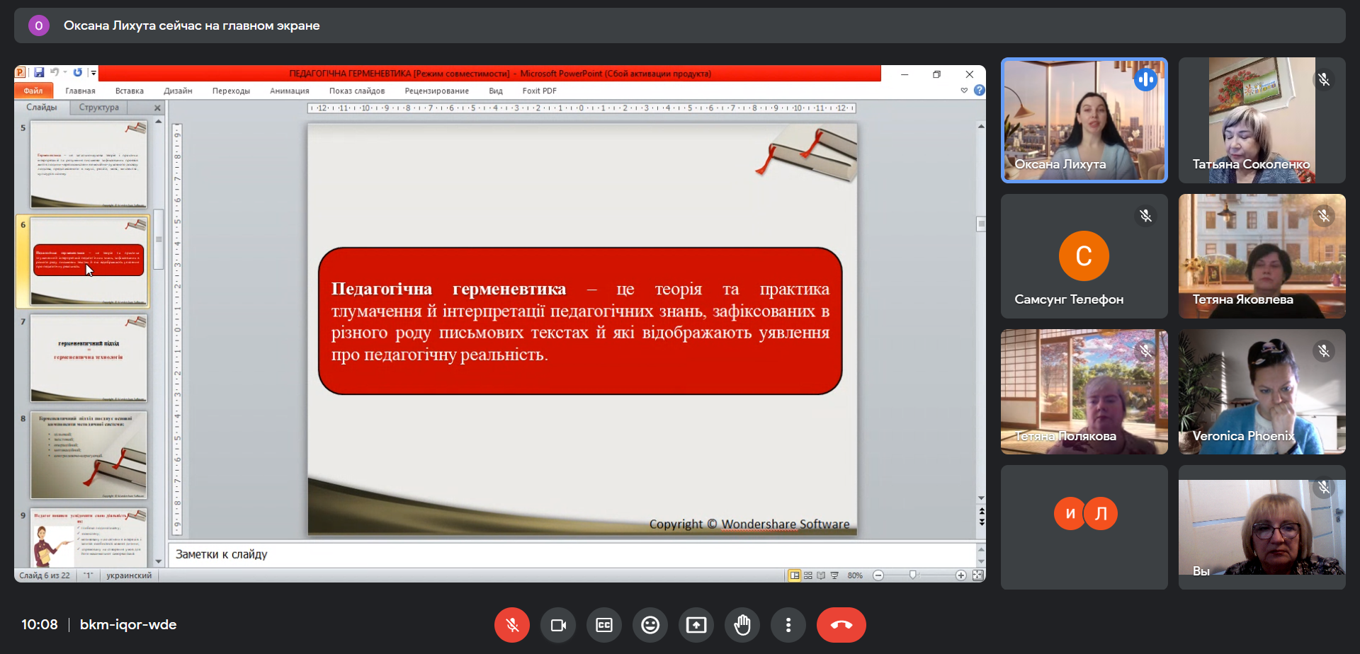The height and width of the screenshot is (654, 1360).
Task: Click the zoom in plus button
Action: point(960,575)
